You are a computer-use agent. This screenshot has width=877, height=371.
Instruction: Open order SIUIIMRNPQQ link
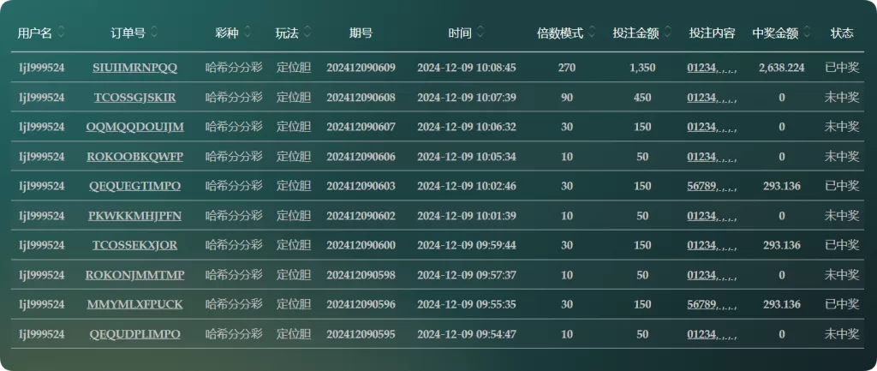tap(134, 68)
